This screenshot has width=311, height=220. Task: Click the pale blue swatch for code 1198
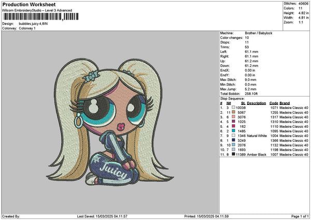(x=233, y=149)
